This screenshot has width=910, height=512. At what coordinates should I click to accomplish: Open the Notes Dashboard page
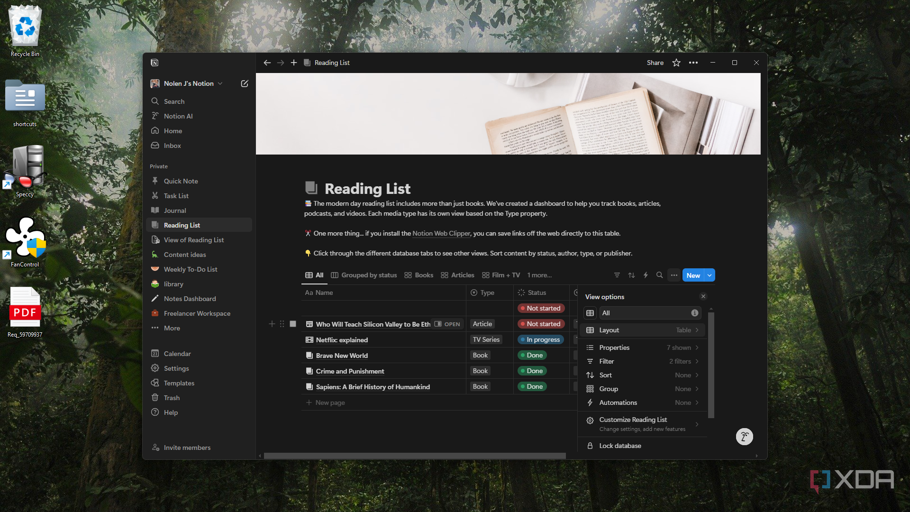[199, 299]
